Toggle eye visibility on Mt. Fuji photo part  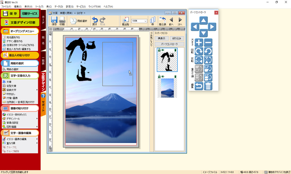tap(163, 77)
